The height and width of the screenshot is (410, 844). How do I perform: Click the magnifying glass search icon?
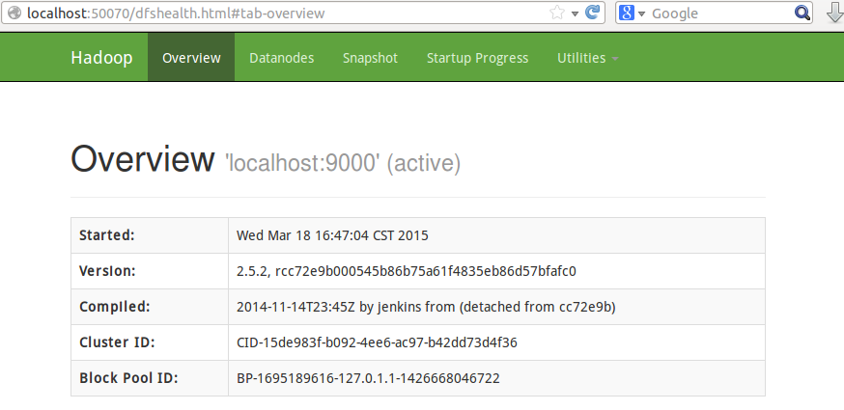[802, 13]
